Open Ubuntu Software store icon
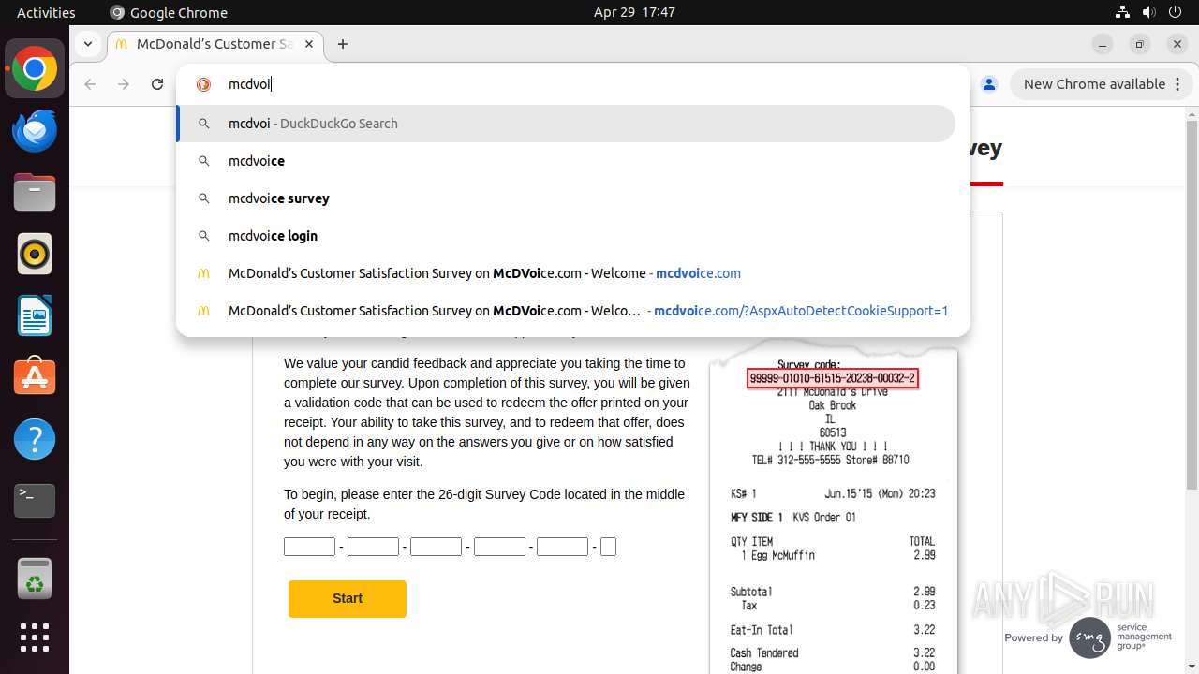The height and width of the screenshot is (674, 1199). (35, 377)
